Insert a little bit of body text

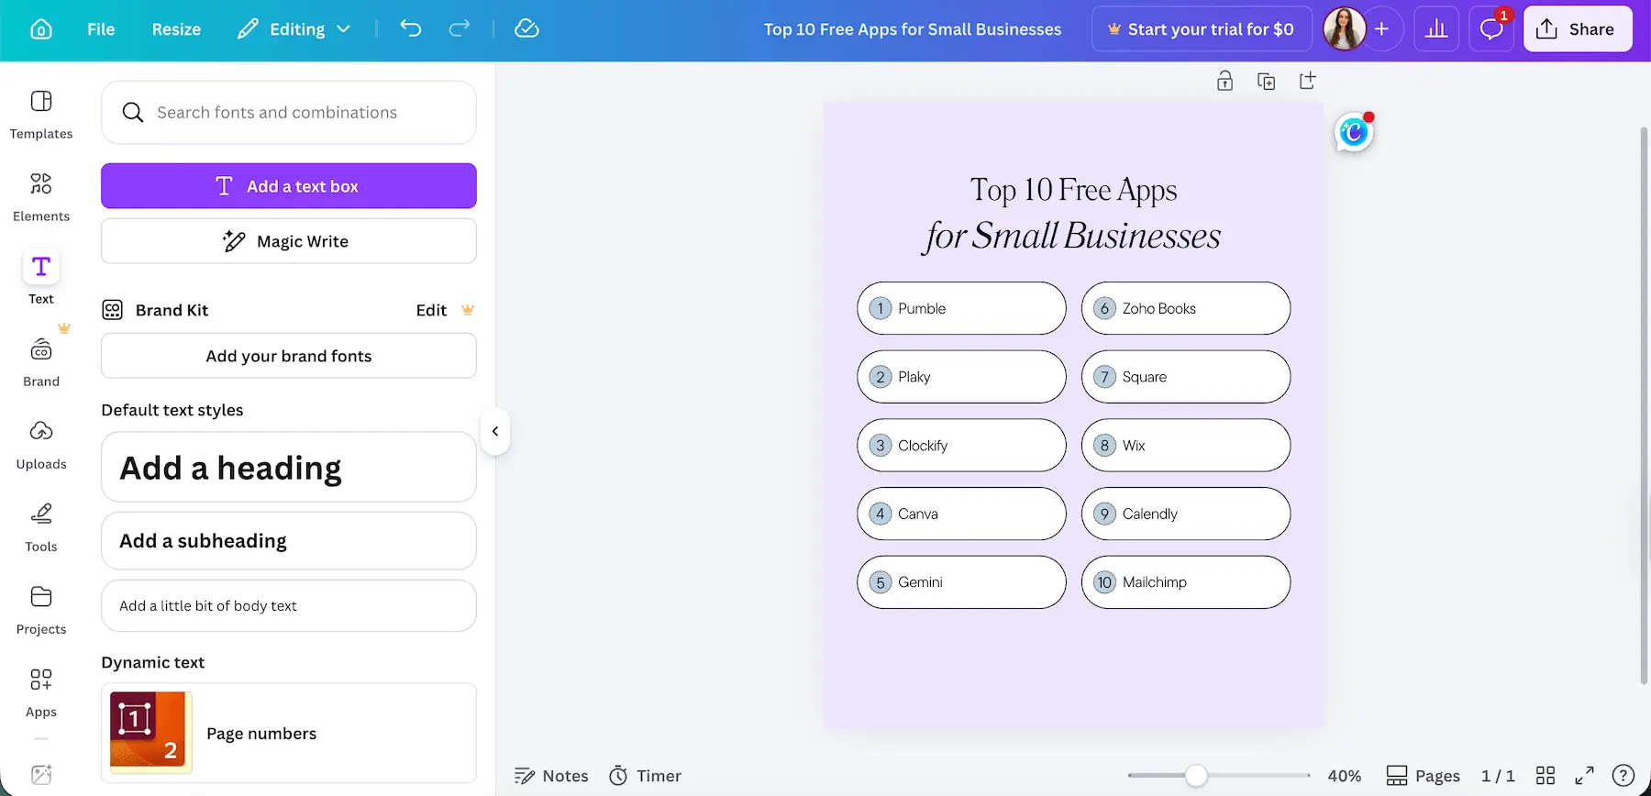pos(289,605)
